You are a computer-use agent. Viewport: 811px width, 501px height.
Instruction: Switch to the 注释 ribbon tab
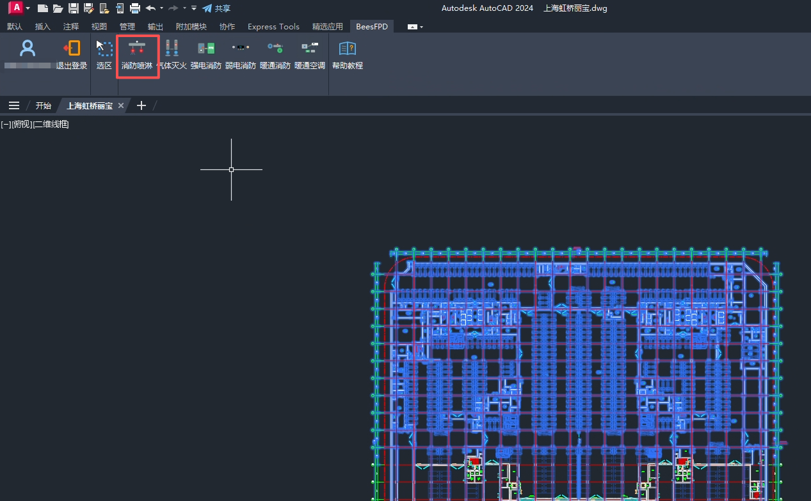click(71, 26)
